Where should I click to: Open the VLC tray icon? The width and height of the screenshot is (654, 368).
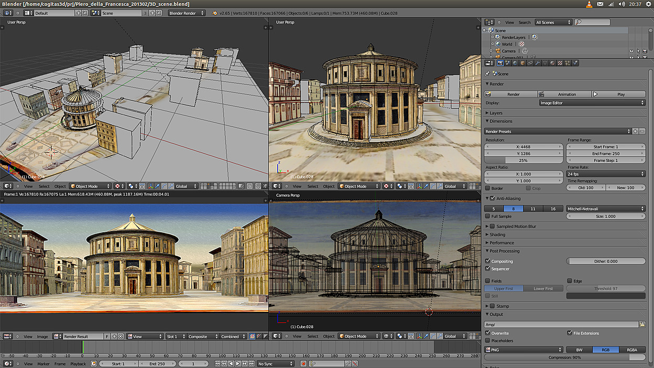tap(589, 4)
